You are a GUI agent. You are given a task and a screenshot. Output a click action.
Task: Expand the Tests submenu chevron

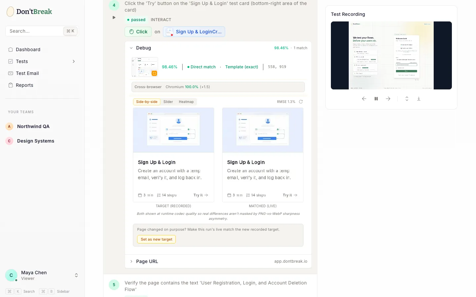point(74,61)
